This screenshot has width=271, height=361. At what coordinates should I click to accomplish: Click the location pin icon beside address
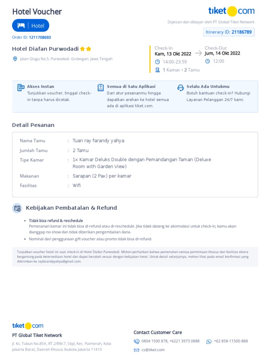pos(15,59)
